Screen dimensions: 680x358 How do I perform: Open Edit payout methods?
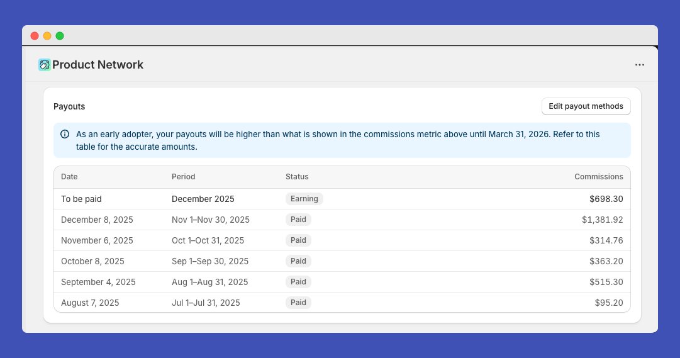586,106
